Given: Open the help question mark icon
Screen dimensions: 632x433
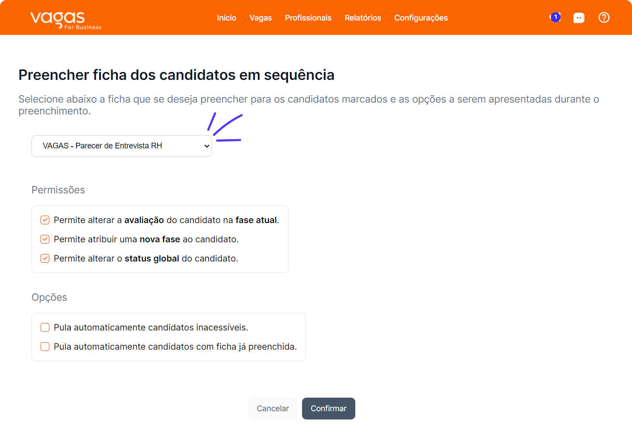Looking at the screenshot, I should pyautogui.click(x=604, y=17).
